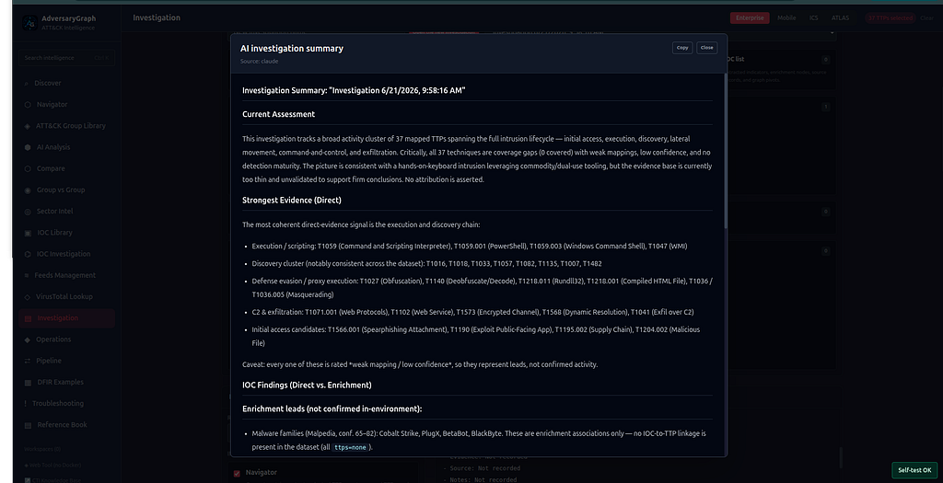Screen dimensions: 943x483
Task: Click the Sector Intel target icon
Action: click(x=27, y=212)
